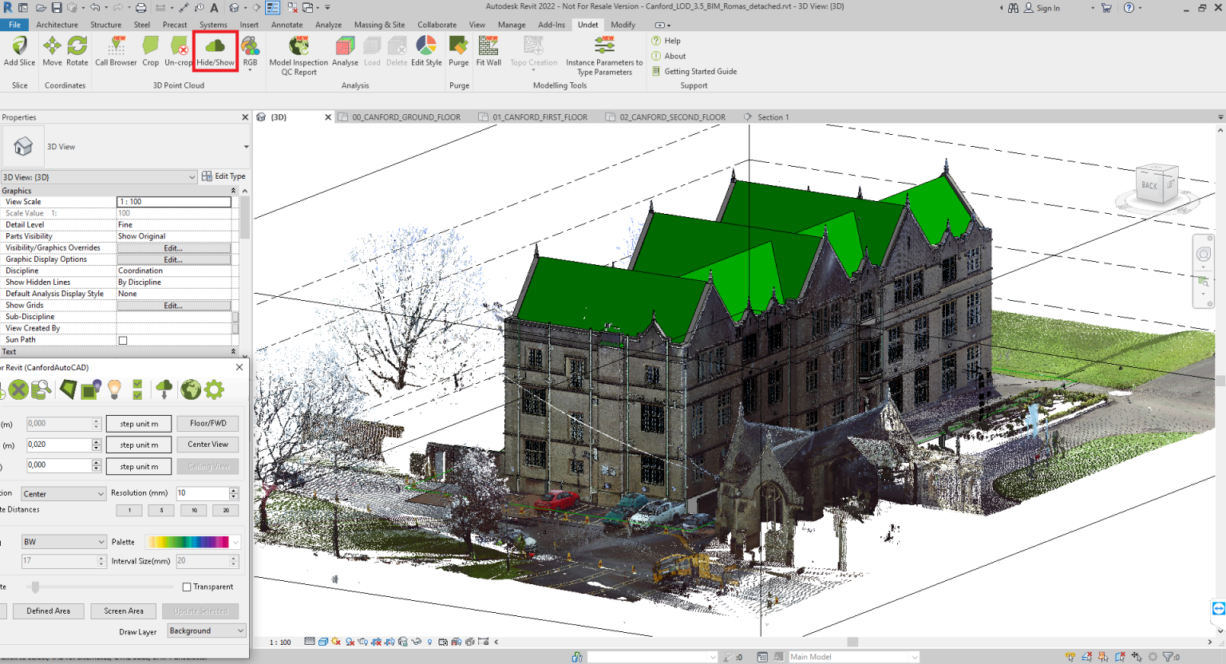Enable the Transparent checkbox

(187, 587)
